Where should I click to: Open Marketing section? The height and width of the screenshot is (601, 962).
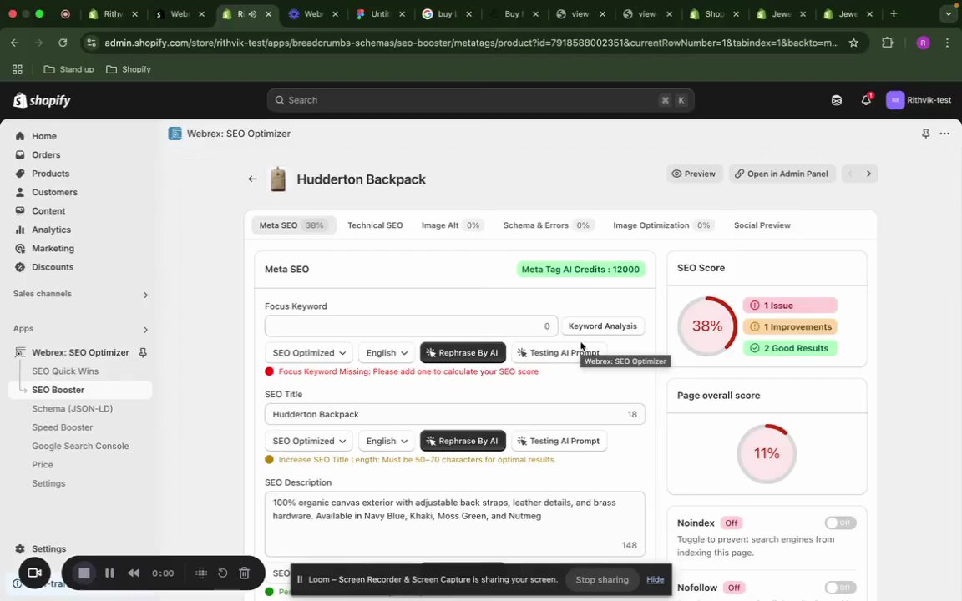(53, 249)
